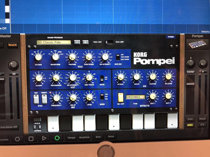The image size is (210, 157).
Task: Select previous sound program with minus button
Action: pos(77,42)
